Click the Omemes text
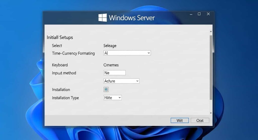Image resolution: width=258 pixels, height=140 pixels. click(x=111, y=65)
